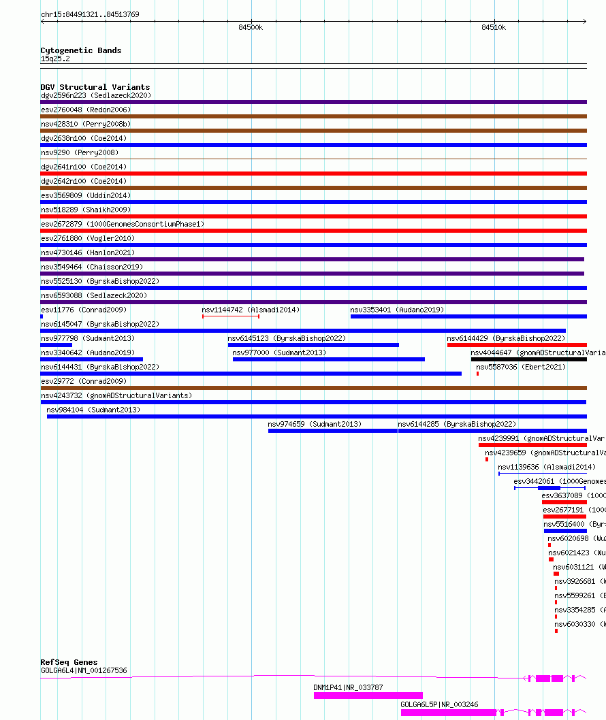Open the esv3569809 (Uddin2014) variant label
Screen dimensions: 606x720
click(x=86, y=195)
